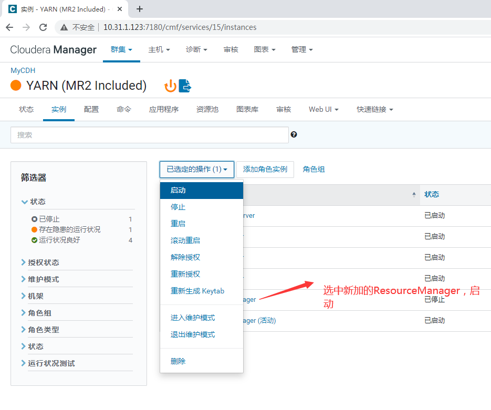The height and width of the screenshot is (410, 491).
Task: Switch to the 命令 tab
Action: point(124,109)
